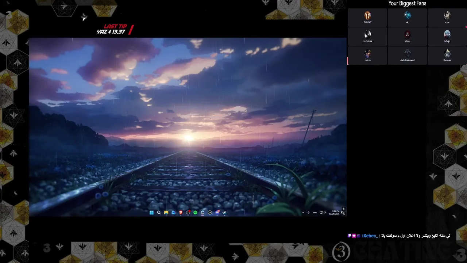Open the dark round app icon left of Discord

click(210, 213)
